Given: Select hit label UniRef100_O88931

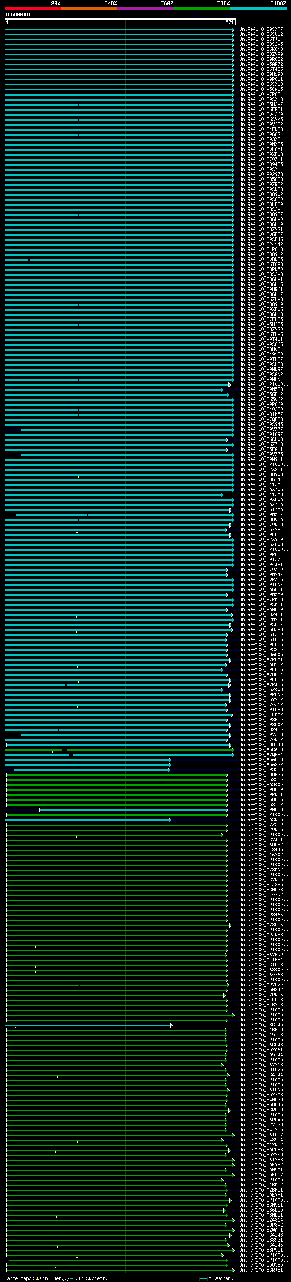Looking at the screenshot, I should (x=261, y=1240).
